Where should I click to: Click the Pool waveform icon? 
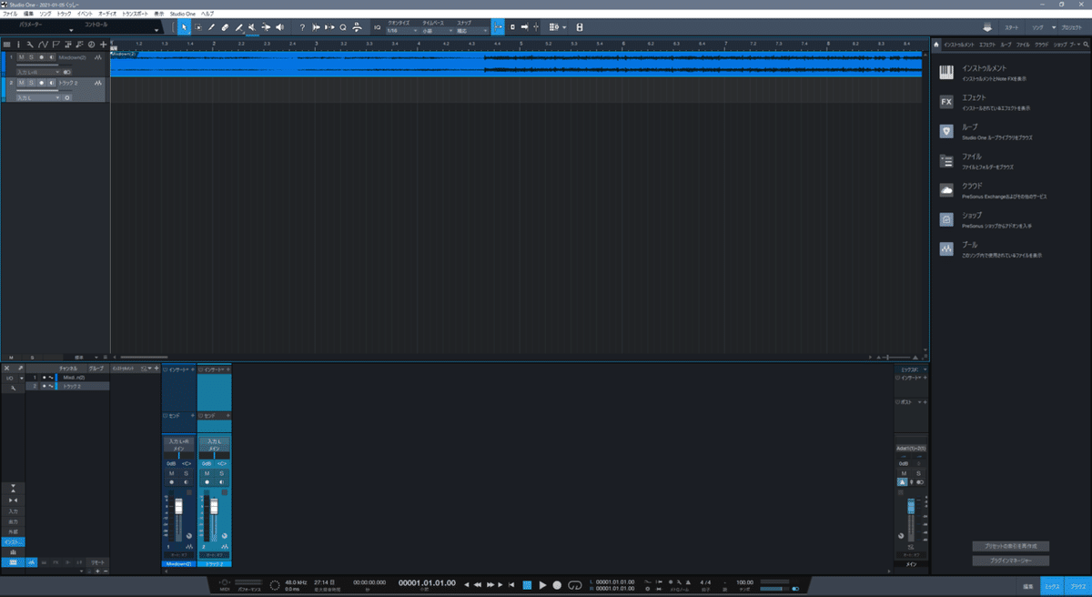[946, 249]
